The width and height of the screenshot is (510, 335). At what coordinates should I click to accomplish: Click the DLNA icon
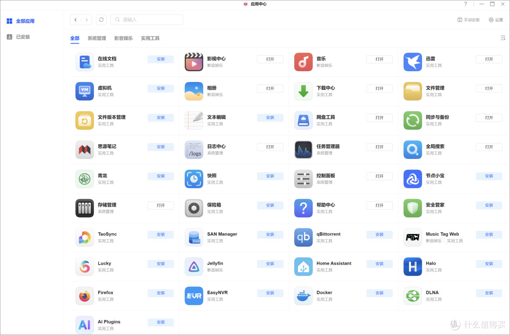click(x=412, y=296)
